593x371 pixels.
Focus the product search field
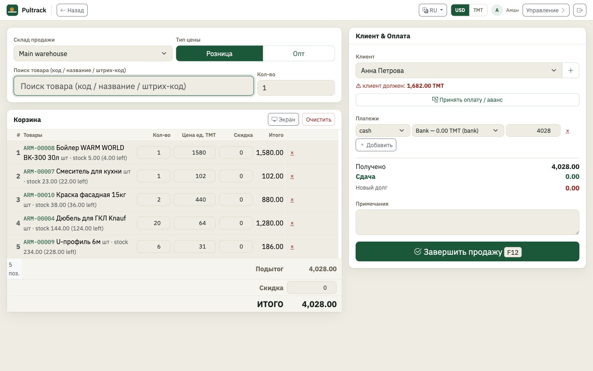click(134, 86)
